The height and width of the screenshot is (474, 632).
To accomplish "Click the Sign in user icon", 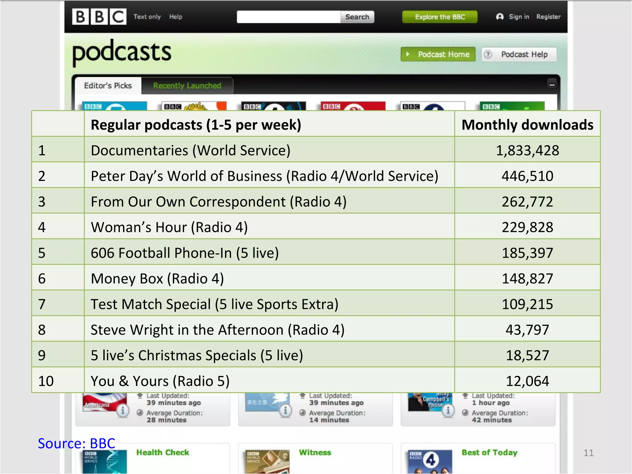I will 500,17.
